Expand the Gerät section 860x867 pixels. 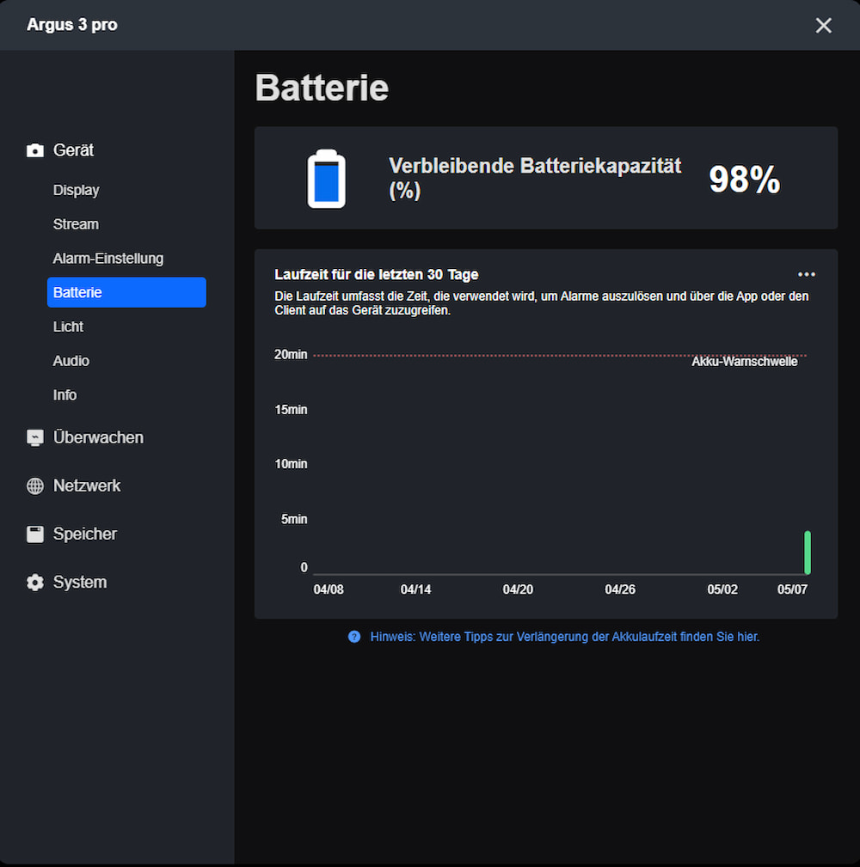tap(73, 150)
